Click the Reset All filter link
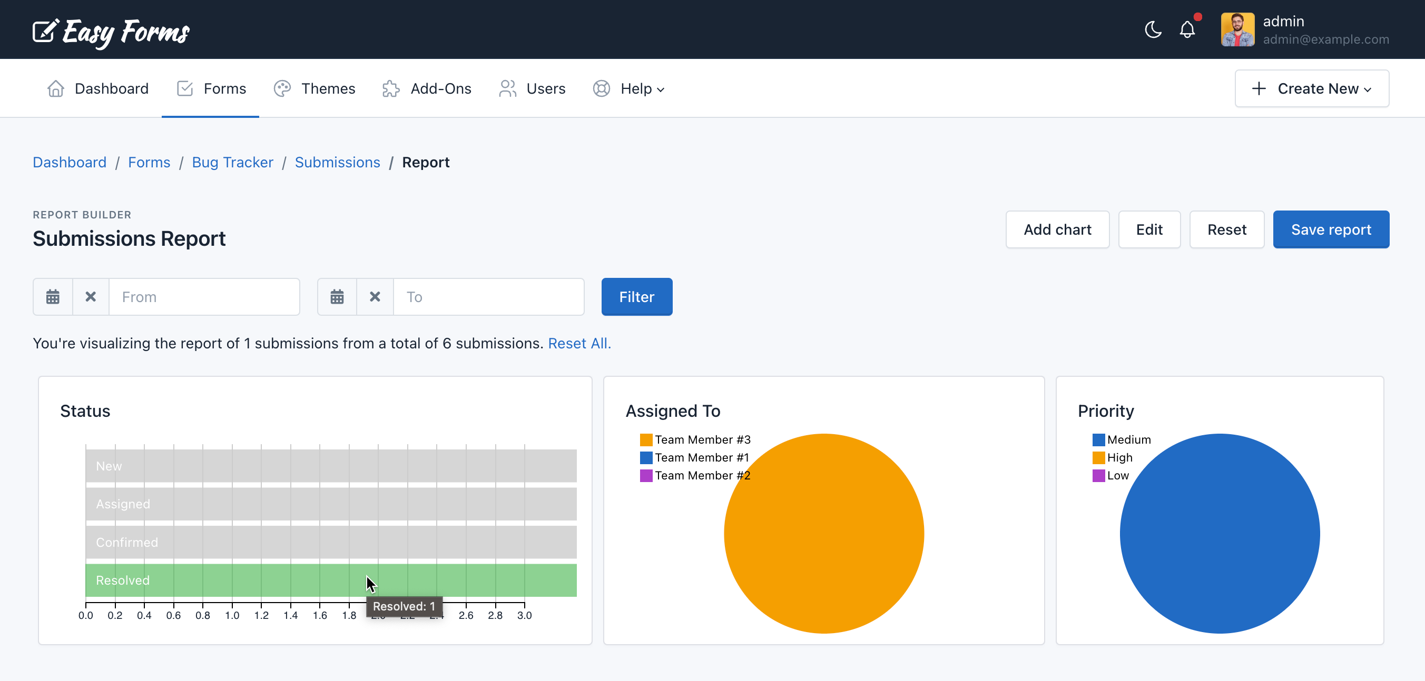This screenshot has height=681, width=1425. (x=580, y=343)
